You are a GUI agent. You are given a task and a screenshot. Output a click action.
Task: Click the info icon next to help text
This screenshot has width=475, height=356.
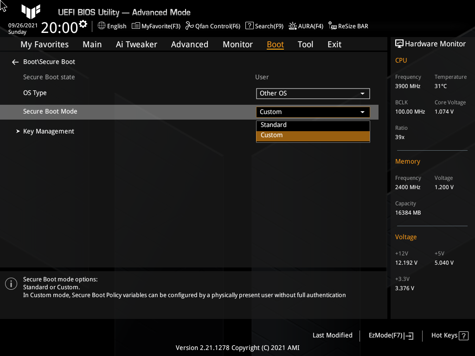(x=11, y=283)
